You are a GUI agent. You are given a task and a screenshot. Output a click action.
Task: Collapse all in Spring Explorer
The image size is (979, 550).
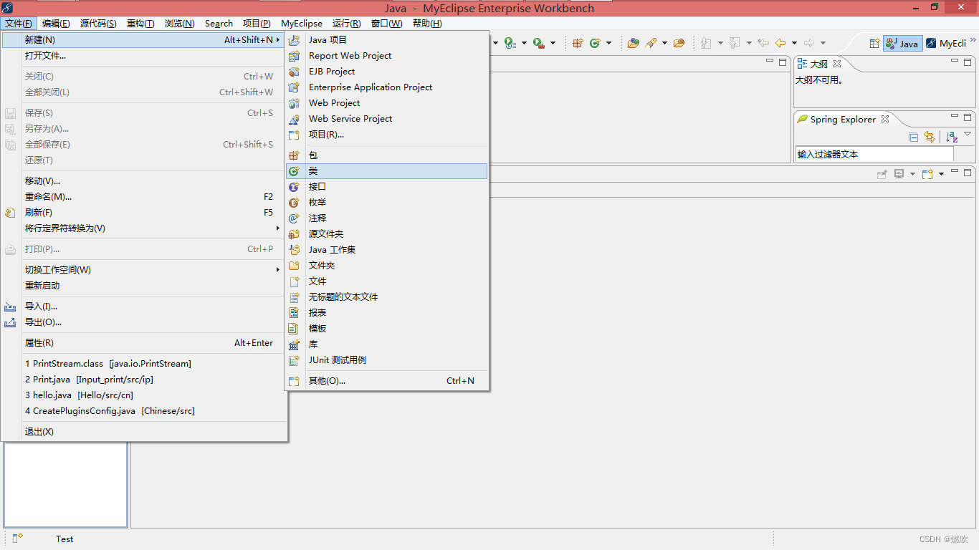[913, 137]
